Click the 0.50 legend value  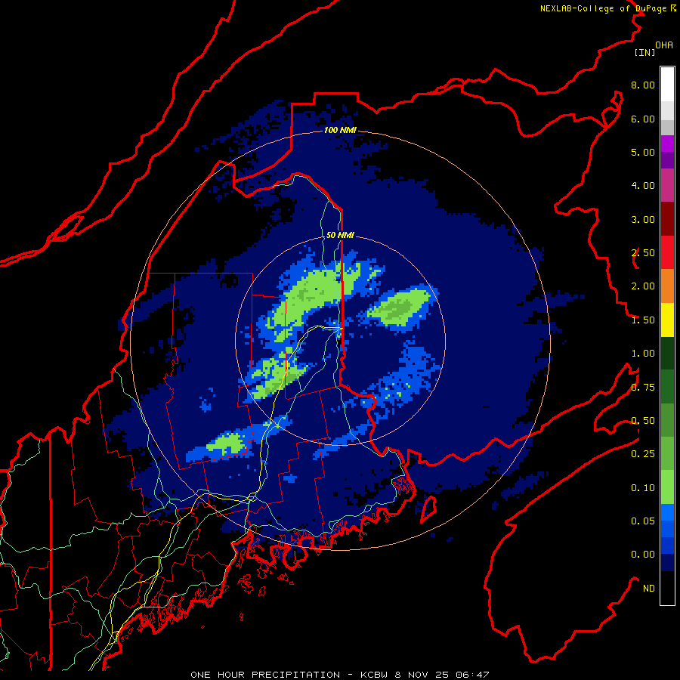[x=643, y=421]
